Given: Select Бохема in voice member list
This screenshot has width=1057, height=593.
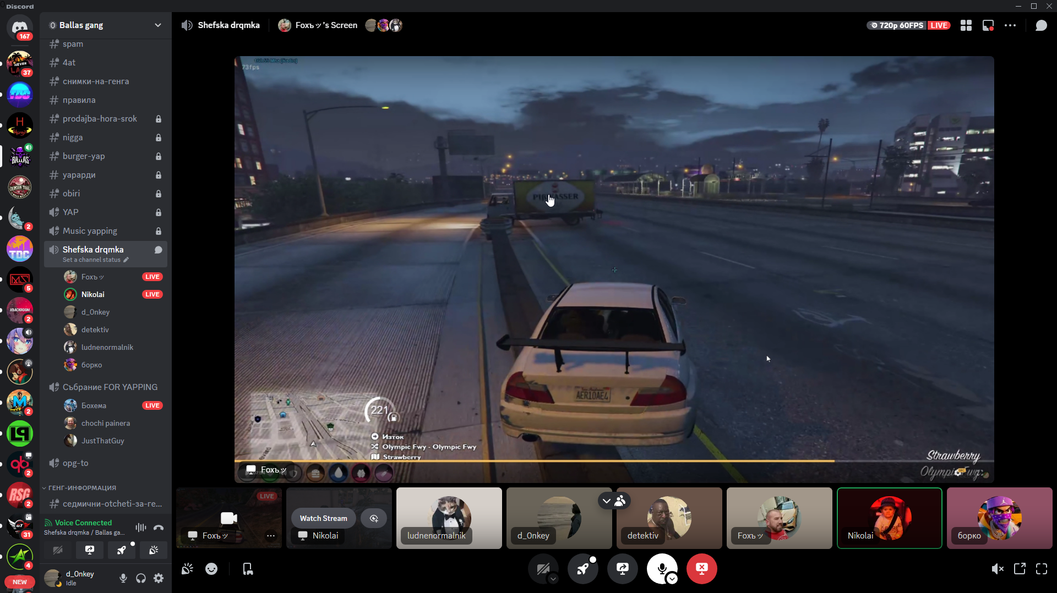Looking at the screenshot, I should (113, 405).
